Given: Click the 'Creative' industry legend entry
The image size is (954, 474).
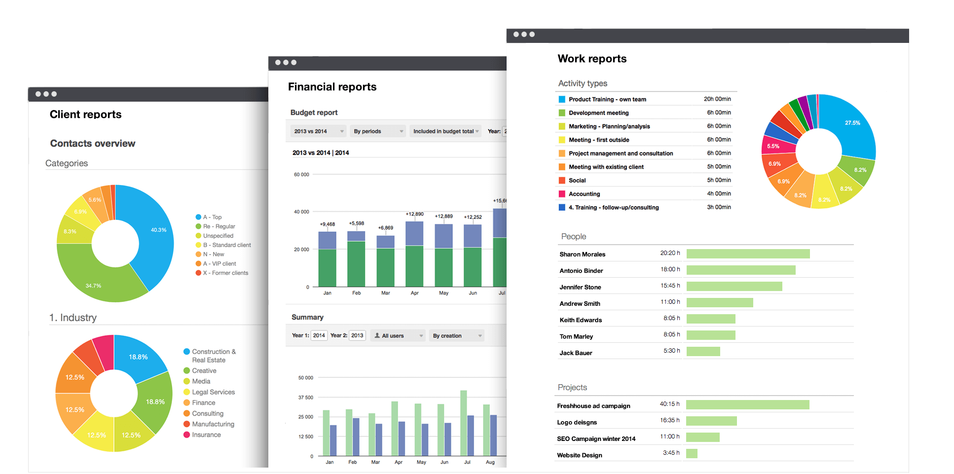Looking at the screenshot, I should (200, 371).
